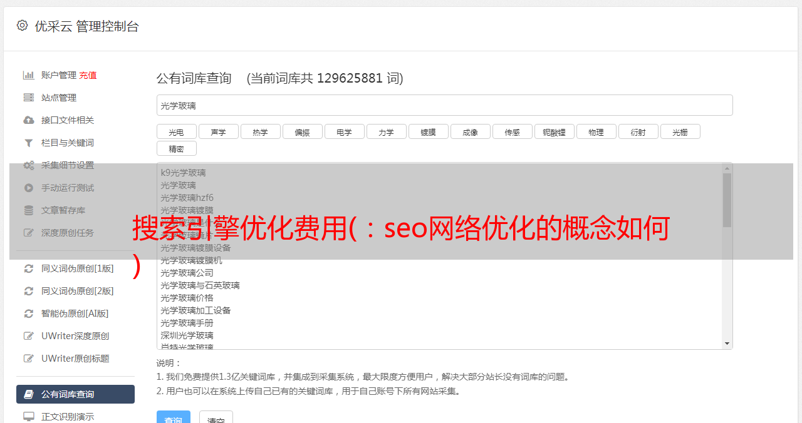The image size is (802, 423).
Task: Click the 优采云 管理控制台 header title
Action: tap(86, 26)
